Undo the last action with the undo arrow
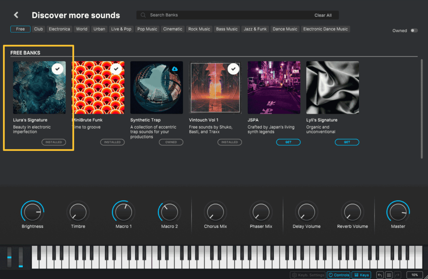 380,275
